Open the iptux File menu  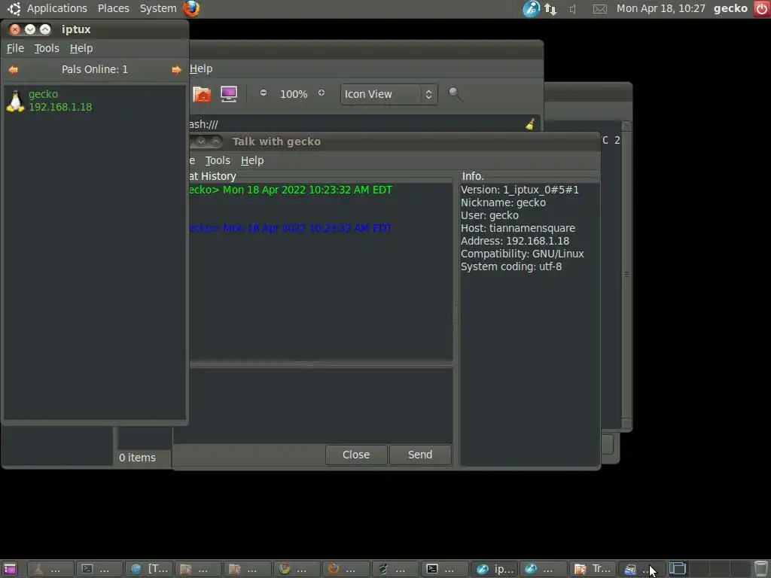point(15,48)
